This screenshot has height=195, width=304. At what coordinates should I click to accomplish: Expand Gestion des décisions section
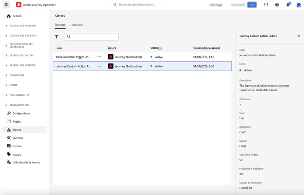click(21, 36)
